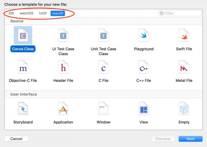This screenshot has width=207, height=147.
Task: Switch to the watchOS platform tab
Action: (x=27, y=13)
